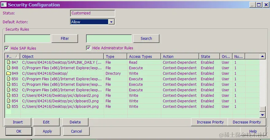Maximize the Security Configuration window
This screenshot has height=140, width=270.
click(259, 5)
